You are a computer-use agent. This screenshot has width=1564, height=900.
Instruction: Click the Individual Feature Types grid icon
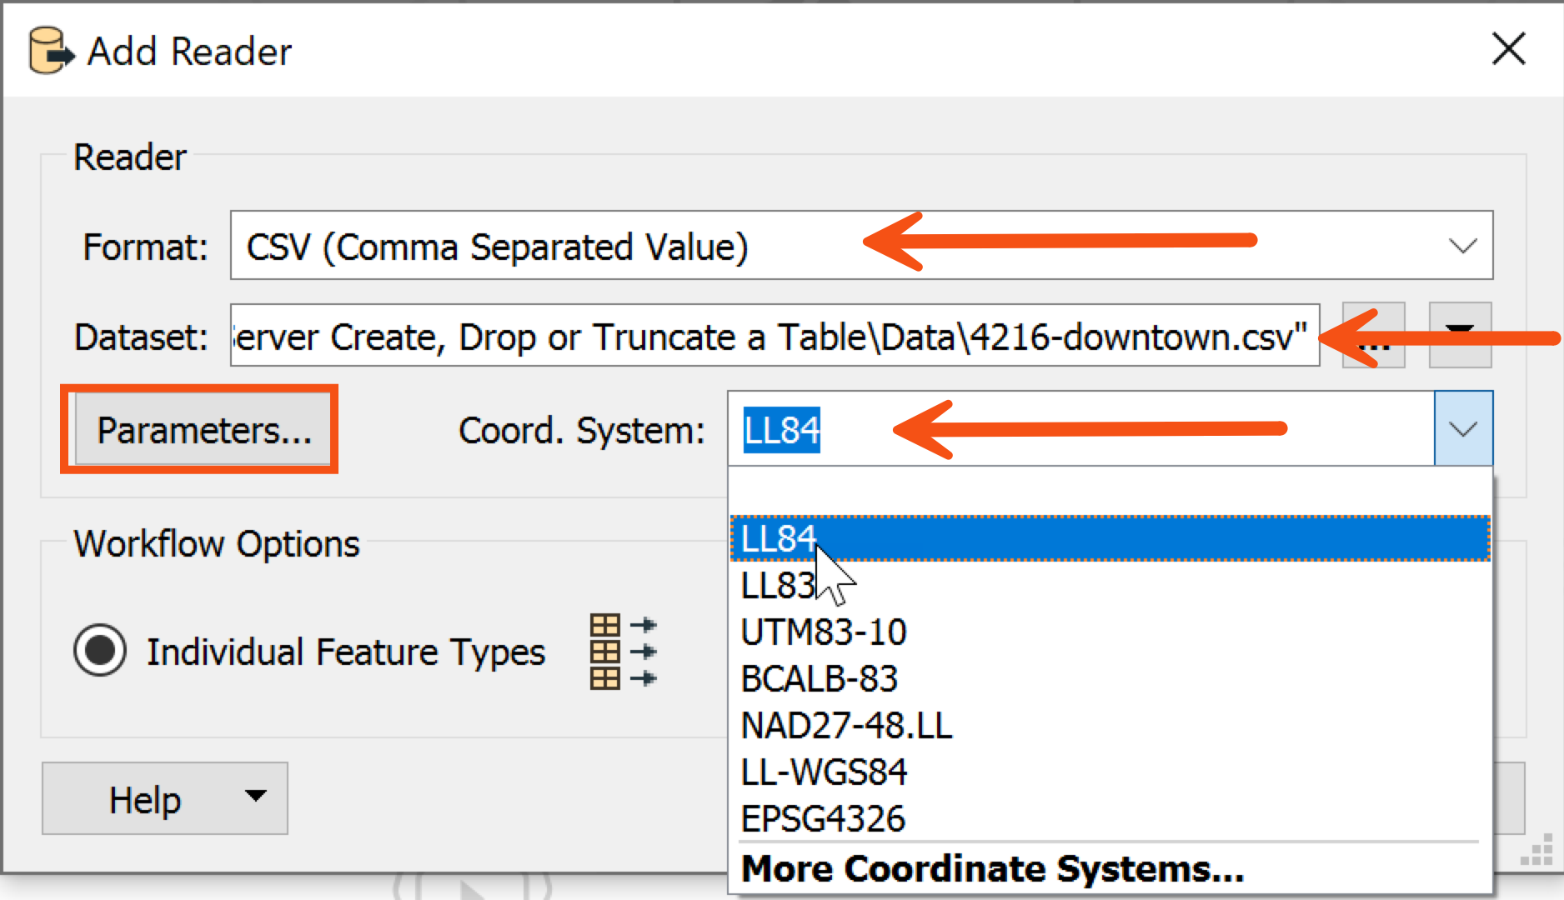point(623,652)
